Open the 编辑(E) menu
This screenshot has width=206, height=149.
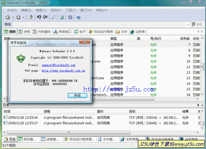pos(26,10)
